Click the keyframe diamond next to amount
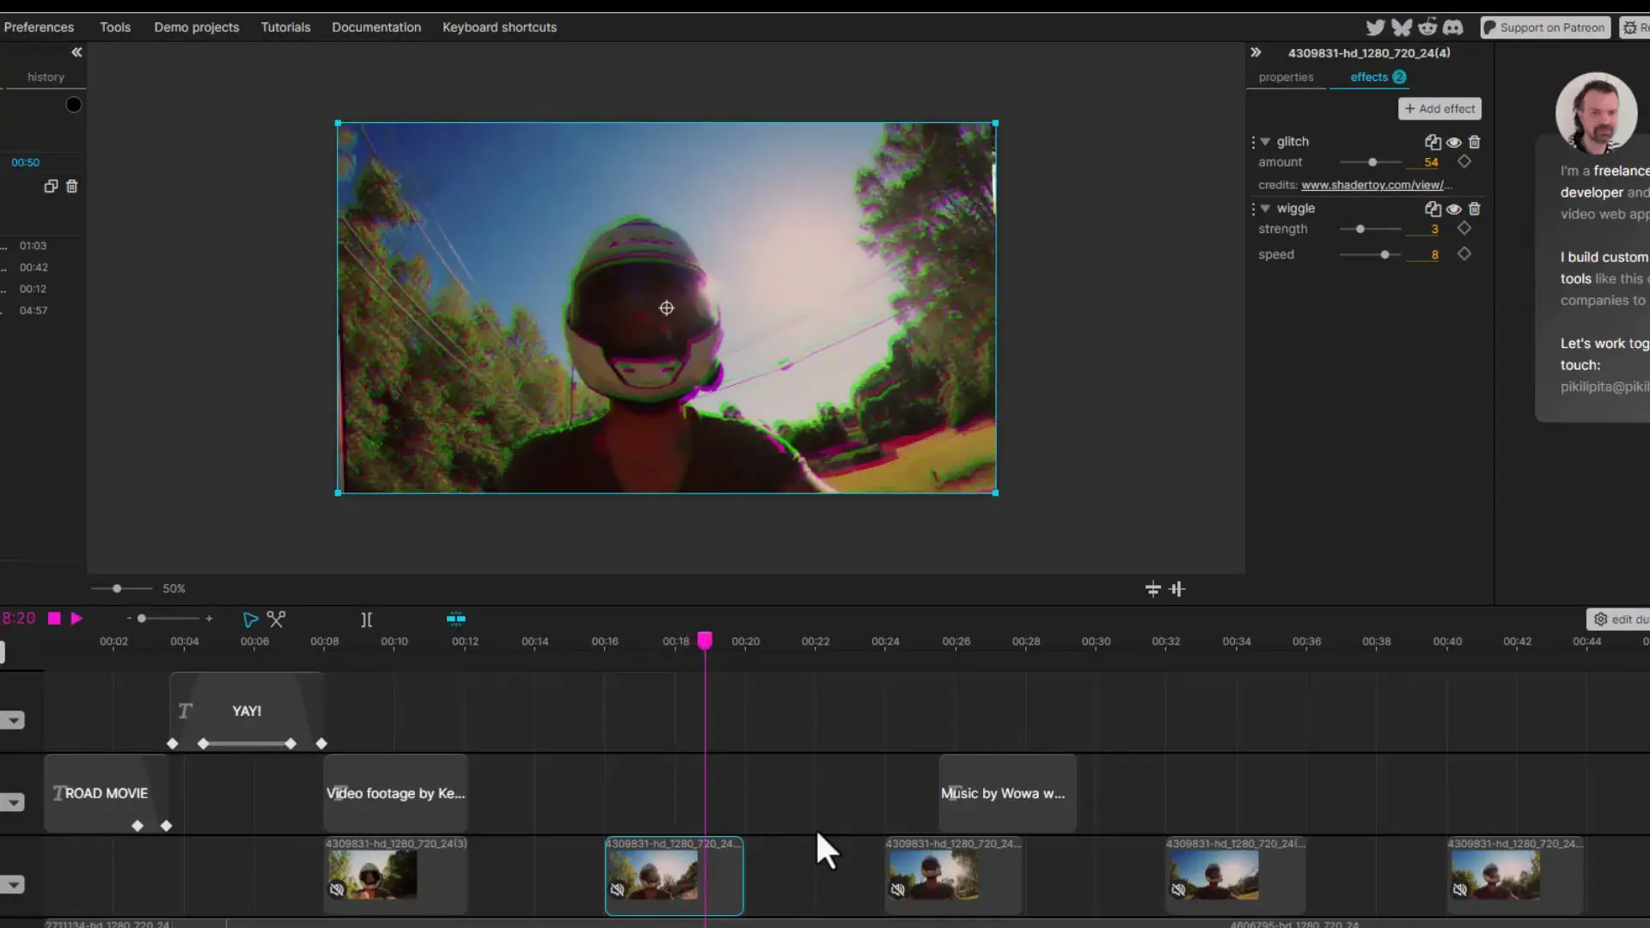 click(1464, 162)
